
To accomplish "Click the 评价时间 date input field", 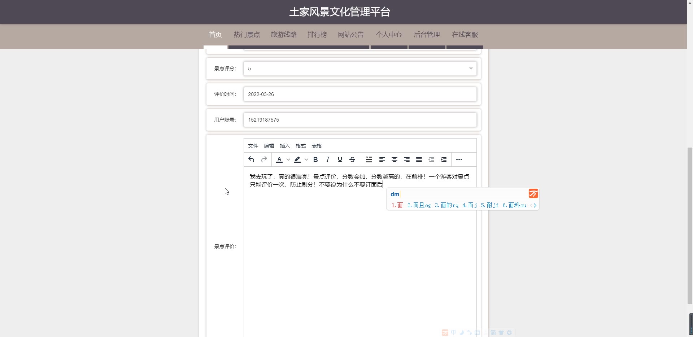I will coord(360,94).
